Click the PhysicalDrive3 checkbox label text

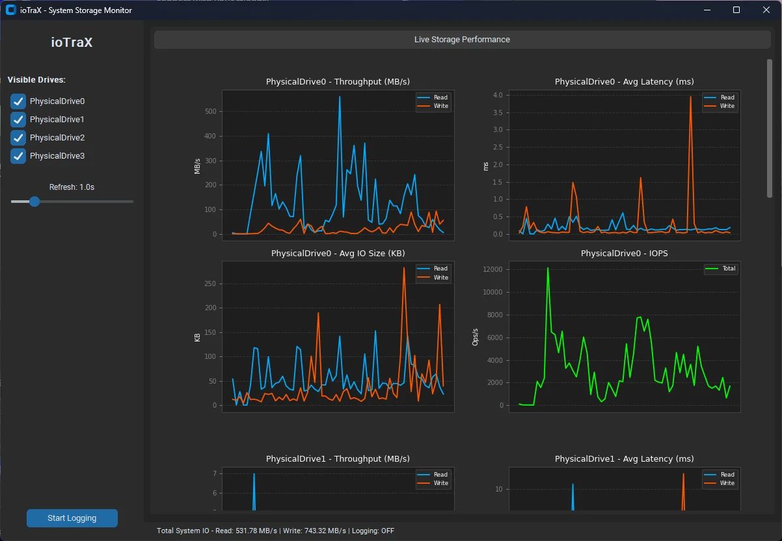57,156
